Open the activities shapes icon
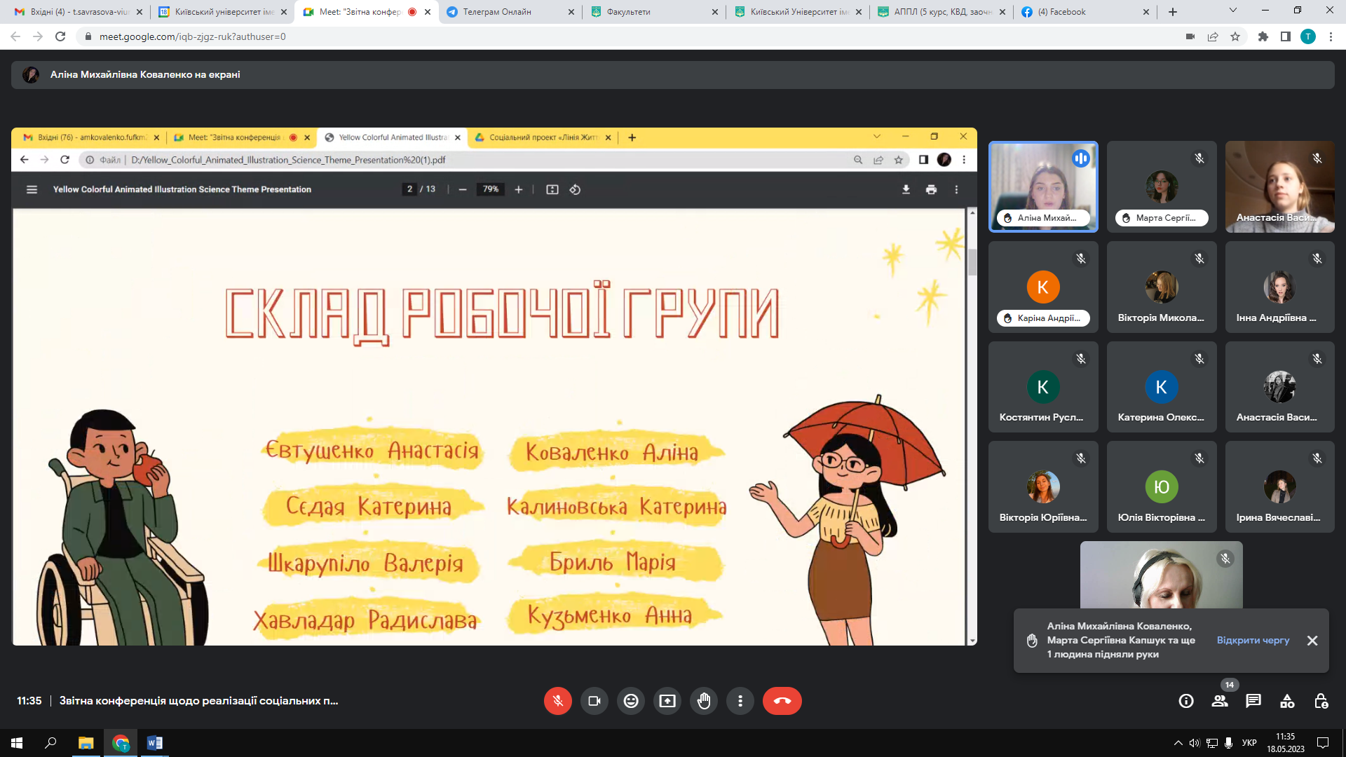 tap(1287, 701)
